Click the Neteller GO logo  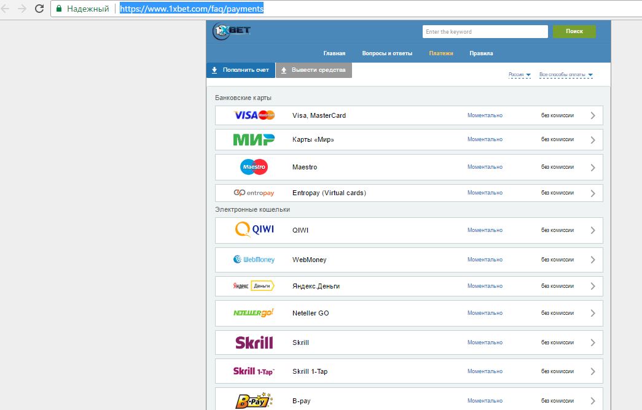click(254, 313)
